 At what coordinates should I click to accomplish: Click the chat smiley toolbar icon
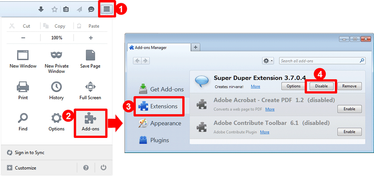tap(91, 9)
